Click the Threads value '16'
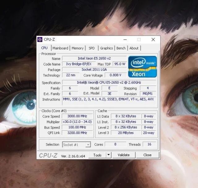Image resolution: width=198 pixels, height=188 pixels. point(149,144)
